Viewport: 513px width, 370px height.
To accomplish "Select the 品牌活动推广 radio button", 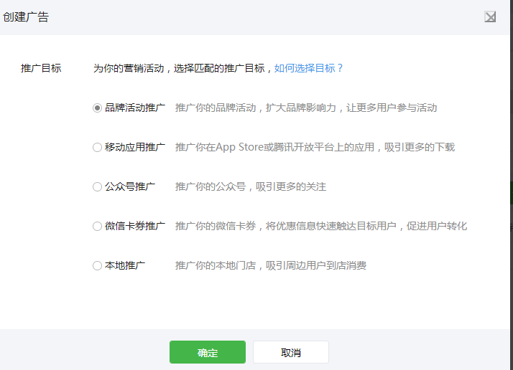I will coord(97,108).
